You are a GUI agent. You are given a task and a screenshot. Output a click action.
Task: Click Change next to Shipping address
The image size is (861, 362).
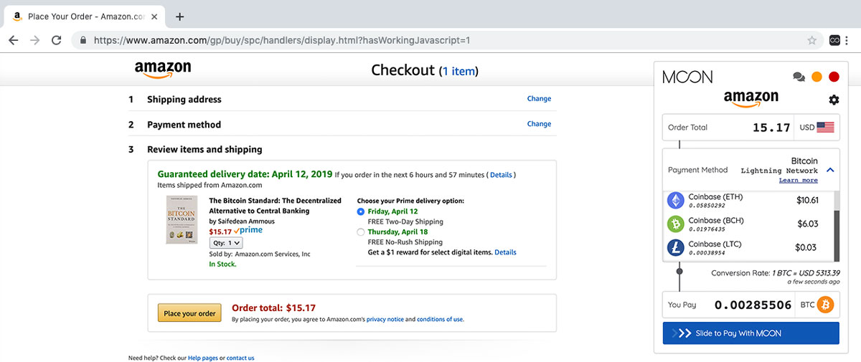point(539,99)
